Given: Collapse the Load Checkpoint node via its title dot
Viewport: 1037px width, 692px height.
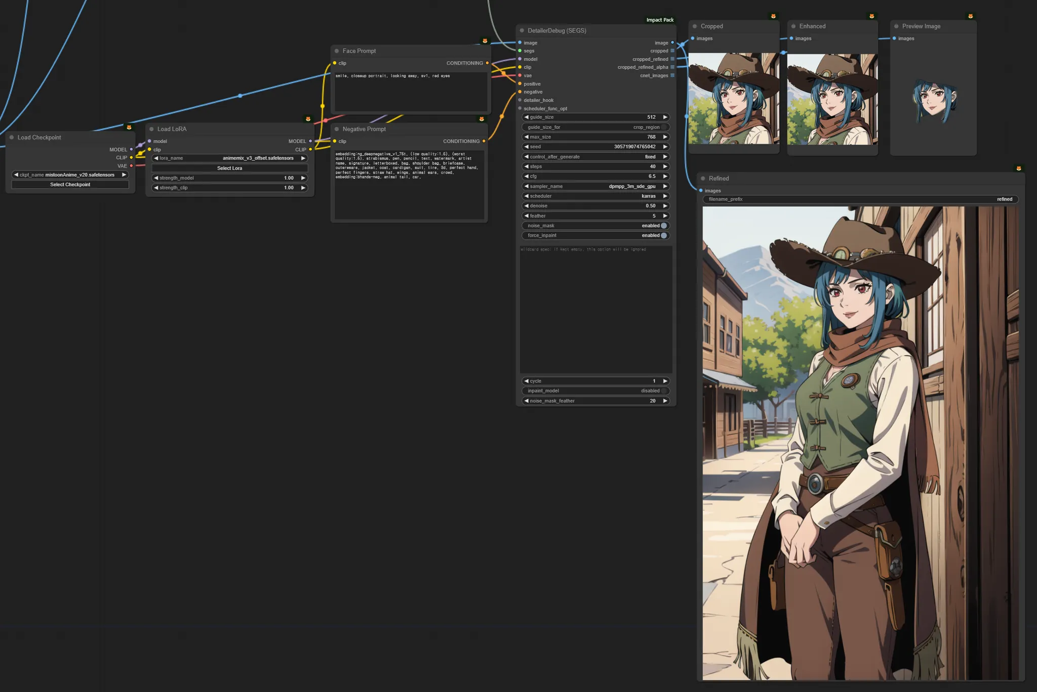Looking at the screenshot, I should point(12,138).
